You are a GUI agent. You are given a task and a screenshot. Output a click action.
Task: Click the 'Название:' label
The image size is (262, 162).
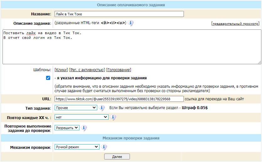(41, 14)
